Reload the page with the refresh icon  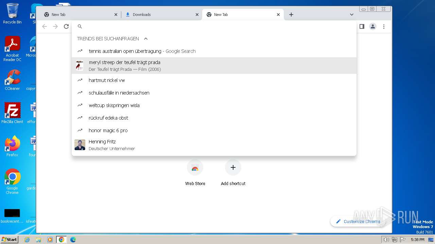click(66, 26)
